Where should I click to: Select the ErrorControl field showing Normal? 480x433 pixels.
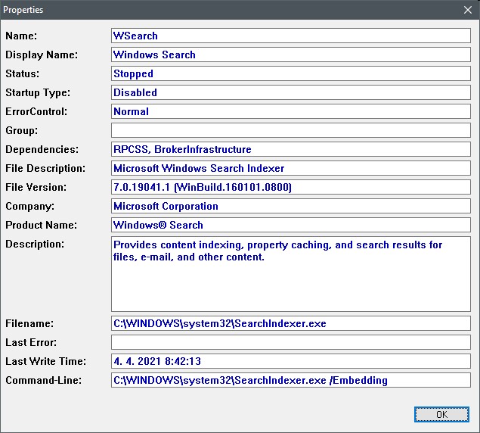(x=291, y=111)
